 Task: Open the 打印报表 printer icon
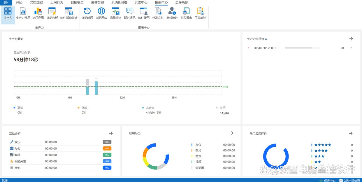186,13
